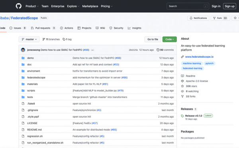
Task: Open run_reorganized_standalone.sh file
Action: point(45,143)
